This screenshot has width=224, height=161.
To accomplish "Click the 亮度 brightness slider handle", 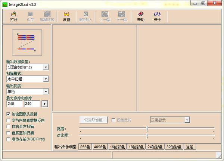I will (147, 128).
